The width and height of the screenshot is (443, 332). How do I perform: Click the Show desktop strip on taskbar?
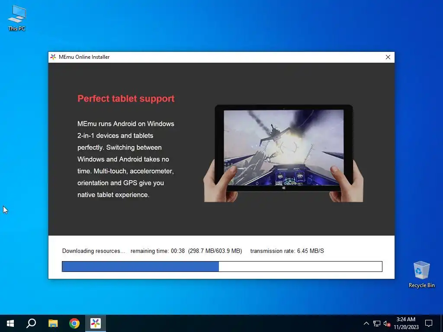point(442,323)
